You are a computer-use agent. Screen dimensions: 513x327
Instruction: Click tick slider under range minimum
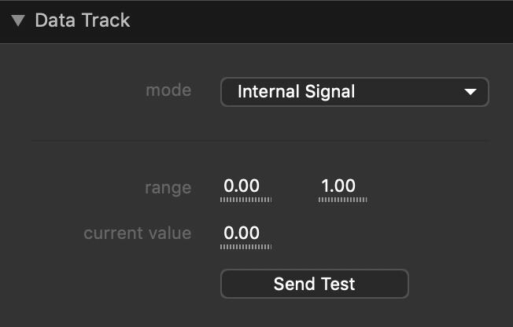tap(245, 200)
